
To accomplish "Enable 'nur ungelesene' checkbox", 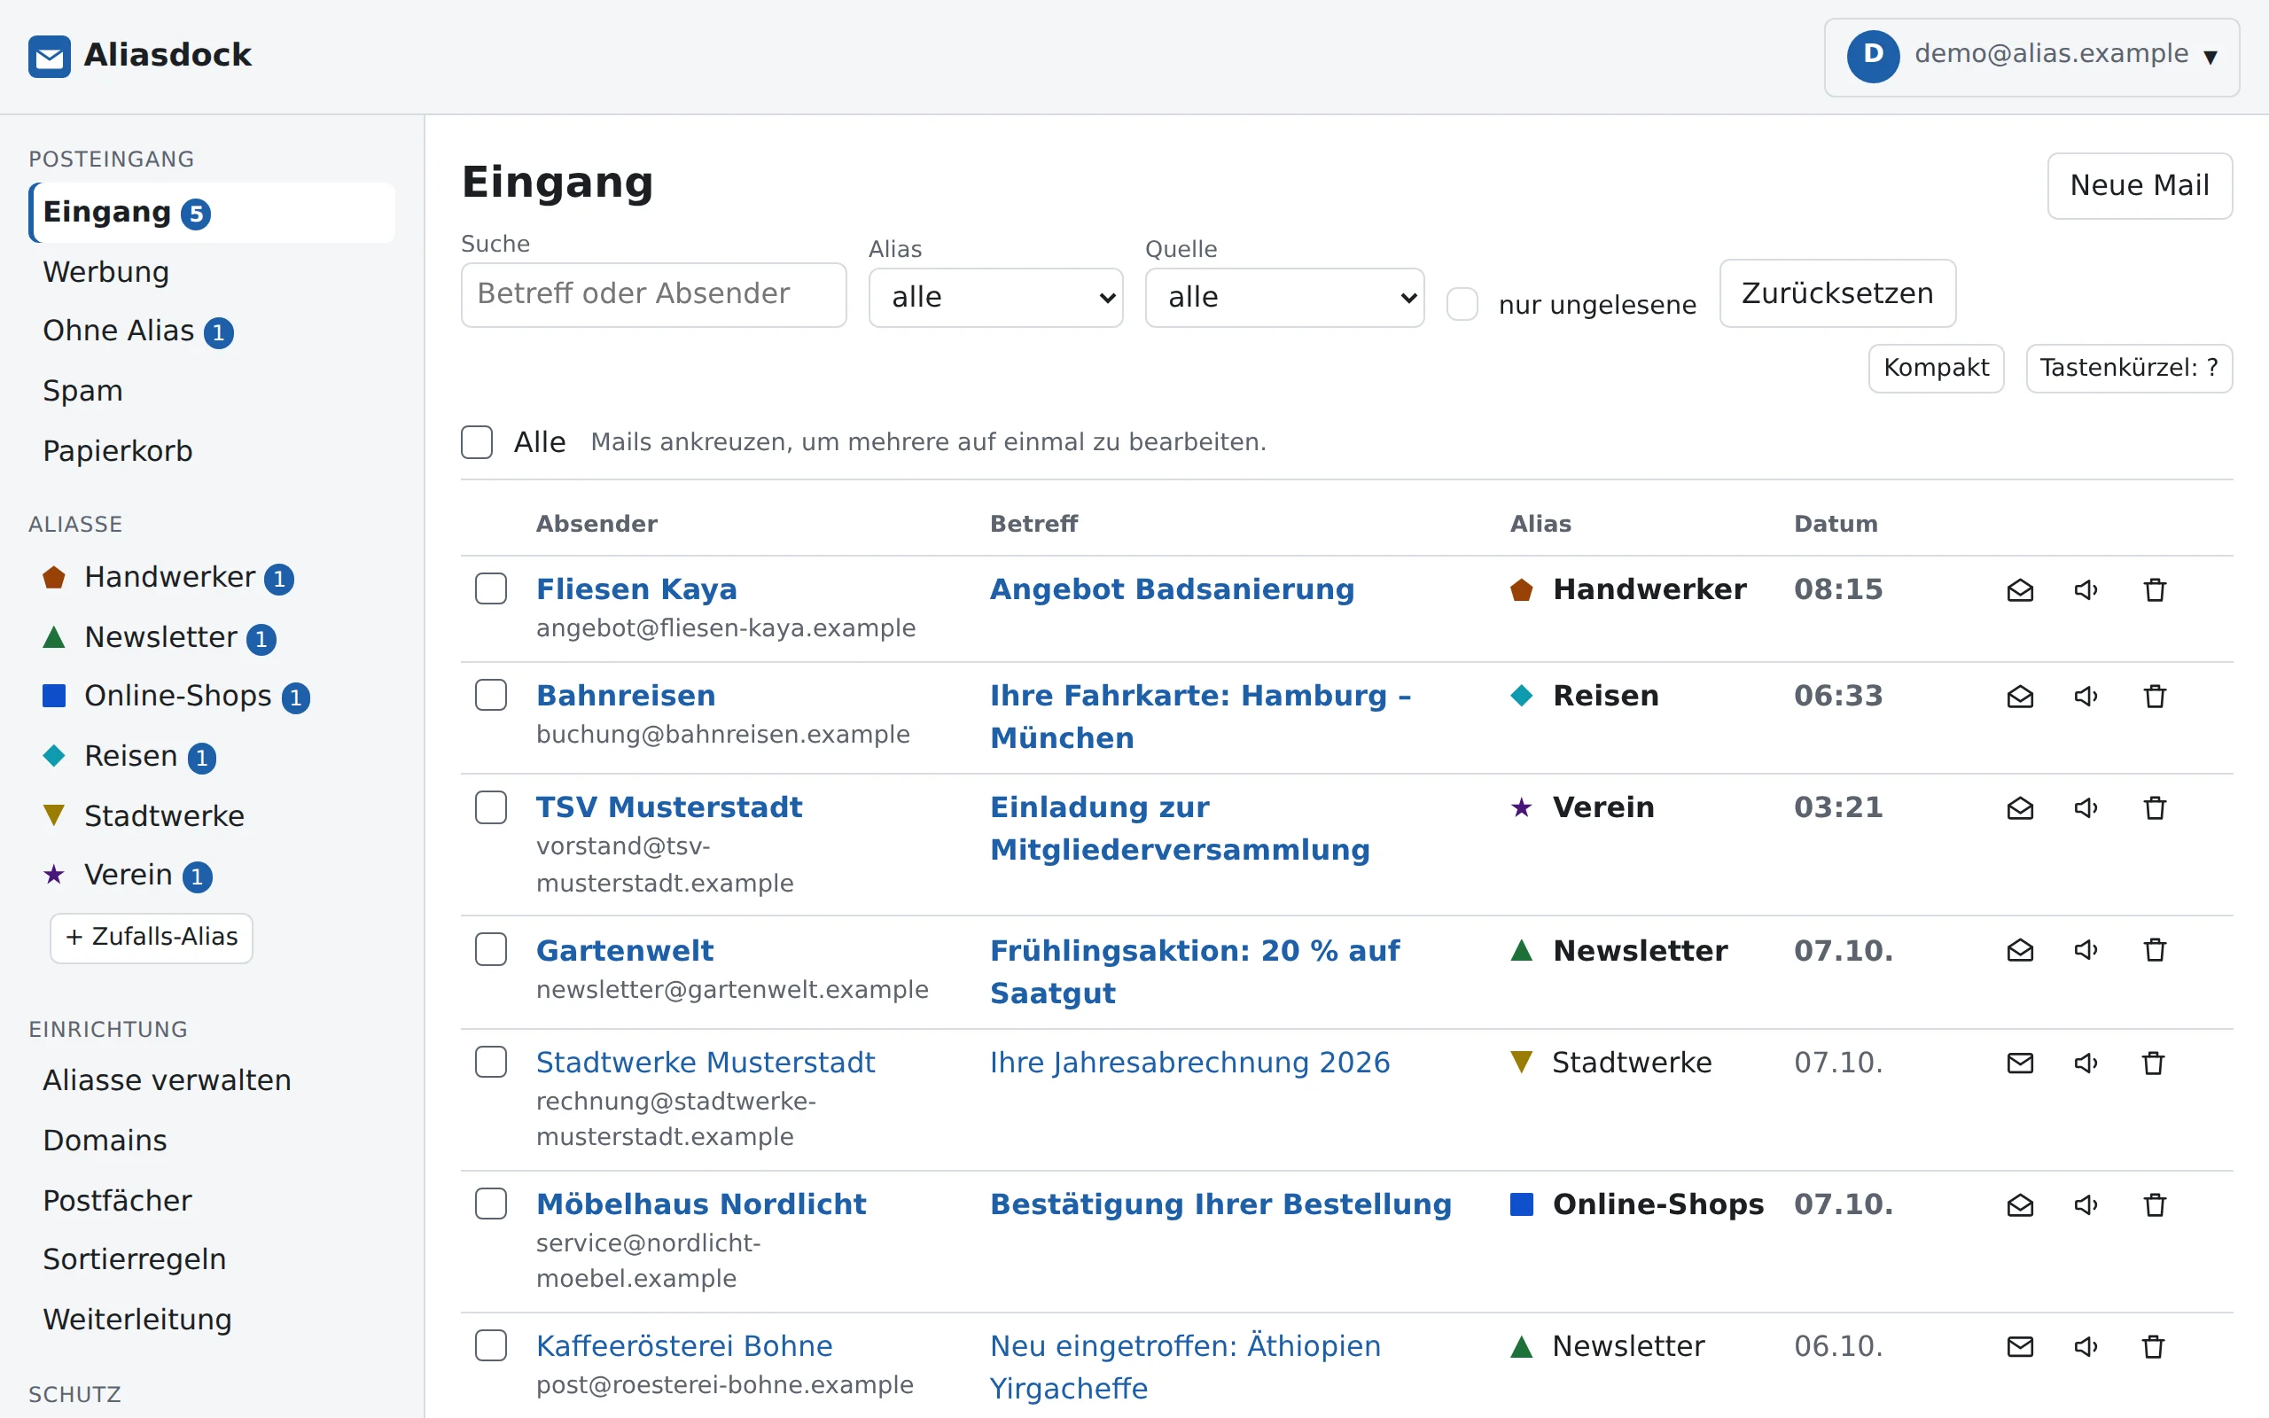I will (x=1462, y=304).
